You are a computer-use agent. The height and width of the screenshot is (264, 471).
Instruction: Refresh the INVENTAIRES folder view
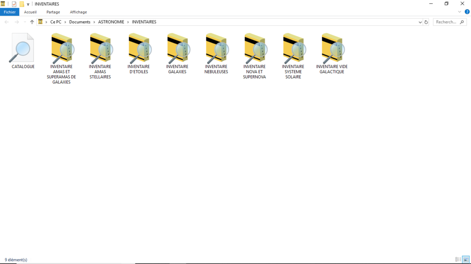pos(426,22)
